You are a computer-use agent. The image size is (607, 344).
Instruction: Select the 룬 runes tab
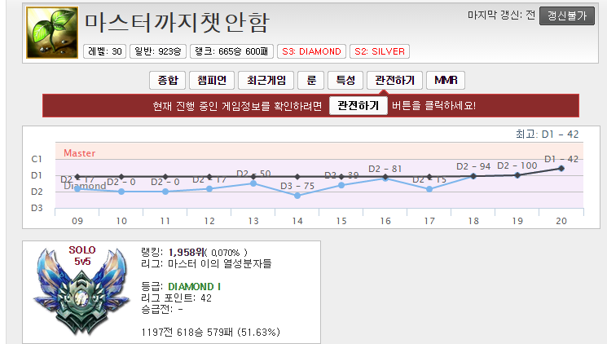(x=310, y=80)
